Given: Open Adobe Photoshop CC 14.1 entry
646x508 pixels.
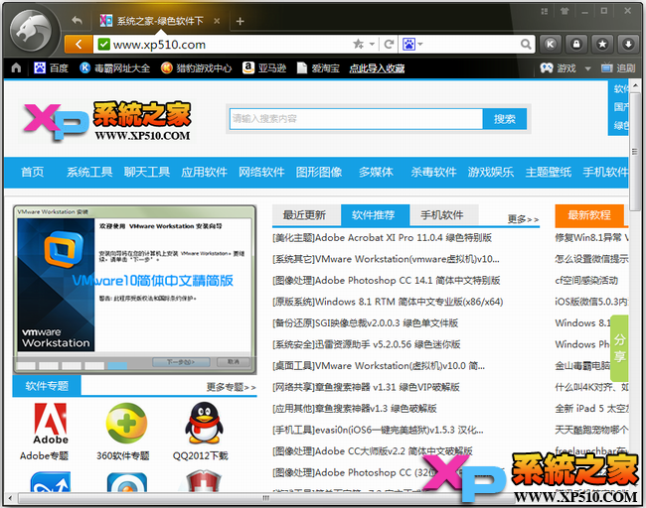Looking at the screenshot, I should coord(386,281).
